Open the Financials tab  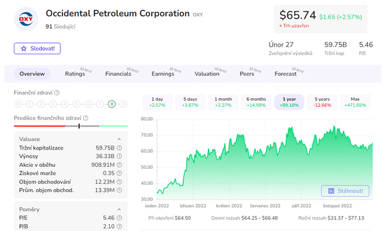(118, 74)
